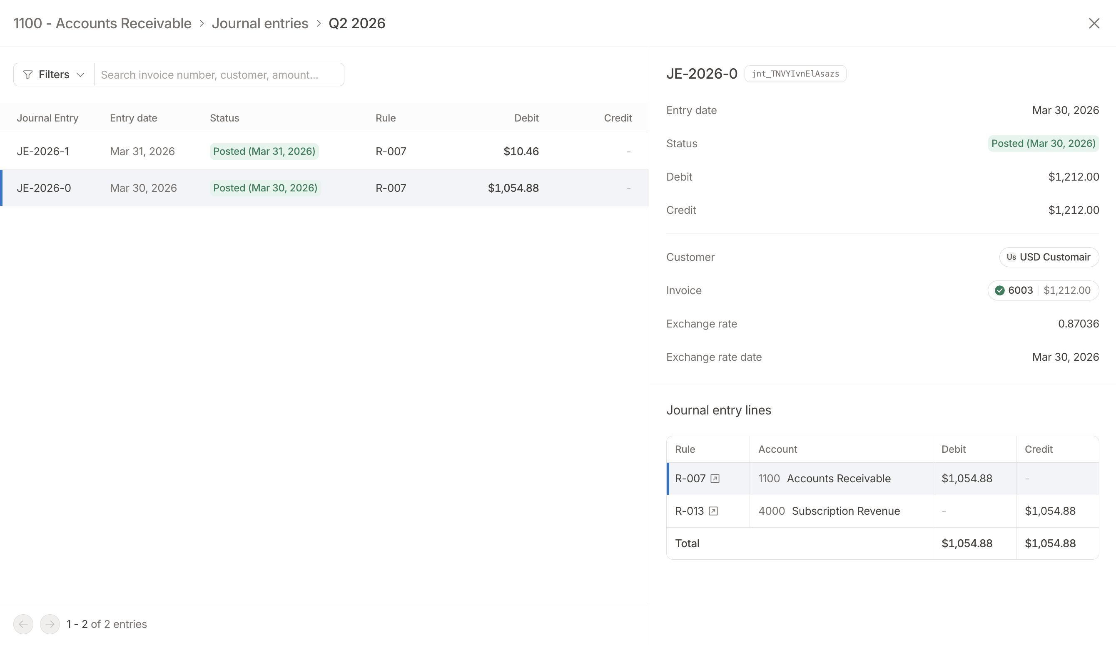
Task: Click the Mar 31, 2026 entry date cell
Action: [142, 151]
